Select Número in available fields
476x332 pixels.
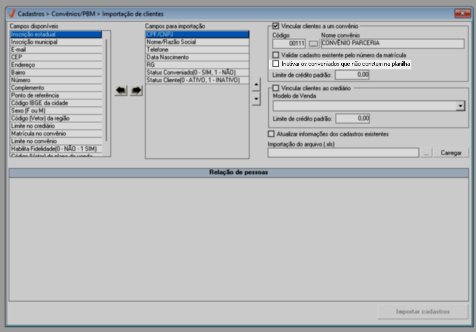pos(56,80)
